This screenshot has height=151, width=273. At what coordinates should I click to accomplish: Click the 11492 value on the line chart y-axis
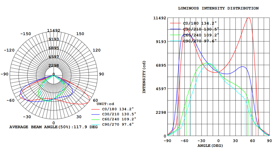tap(159, 18)
